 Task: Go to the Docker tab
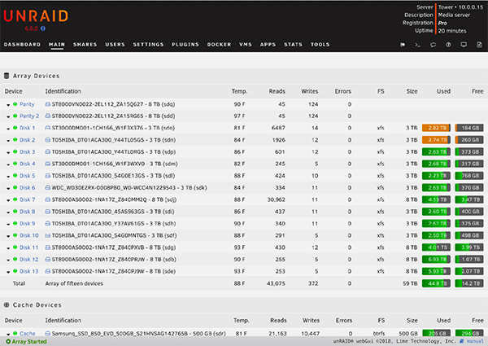[x=219, y=44]
